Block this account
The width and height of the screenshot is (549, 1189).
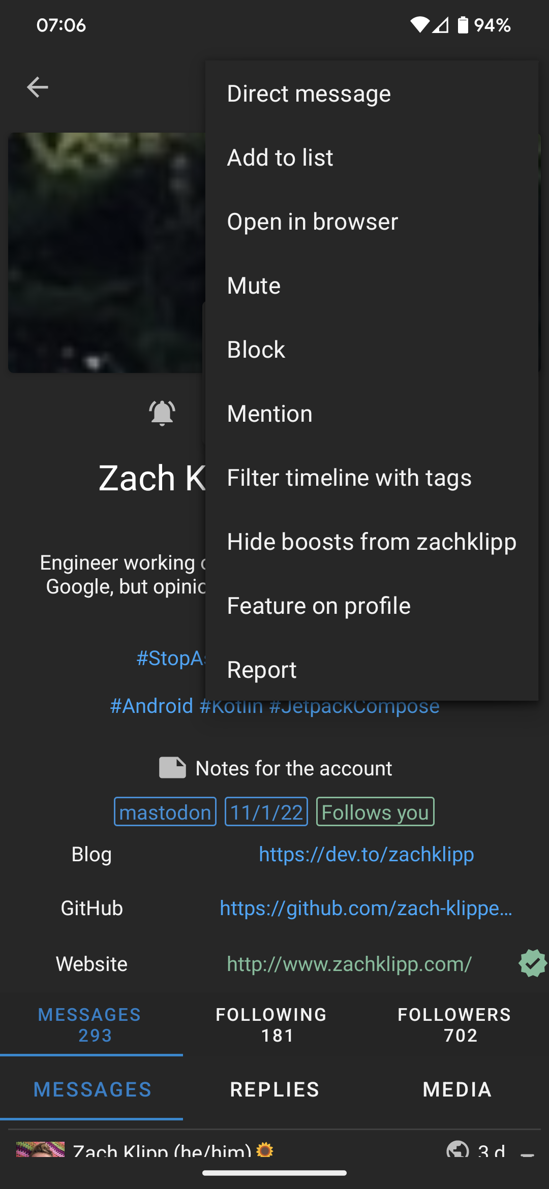256,349
